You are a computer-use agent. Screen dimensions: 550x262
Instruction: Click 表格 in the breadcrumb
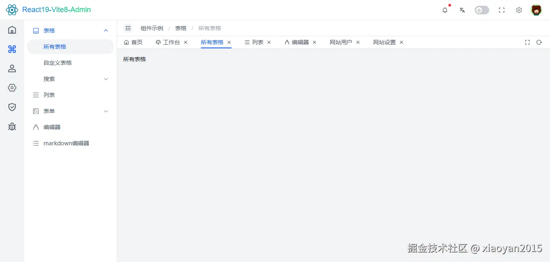(x=181, y=28)
